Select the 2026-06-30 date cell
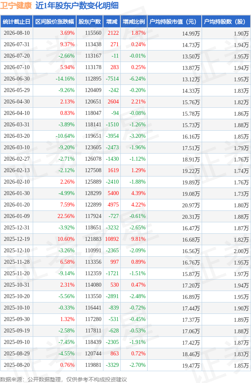251x383 pixels. (17, 79)
